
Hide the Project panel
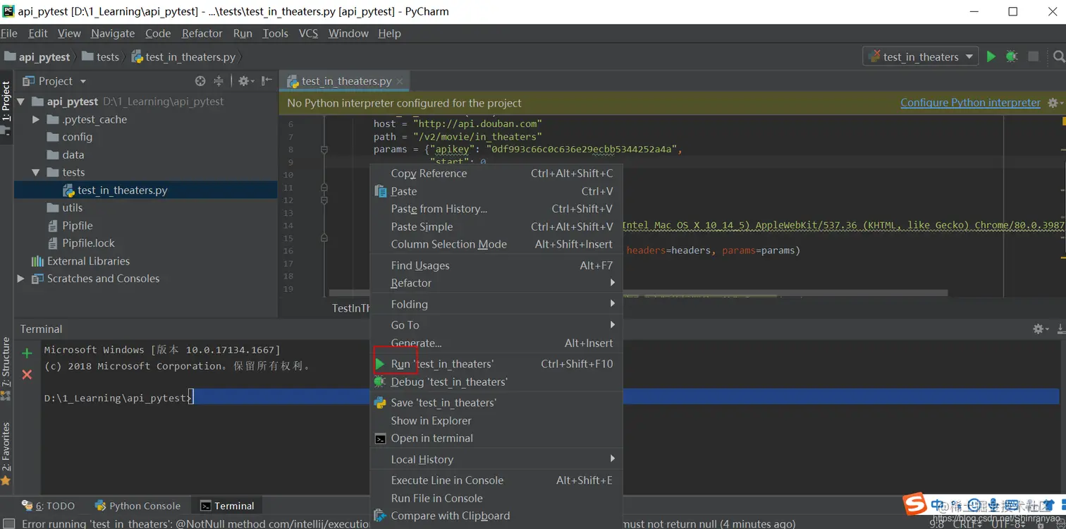point(266,81)
